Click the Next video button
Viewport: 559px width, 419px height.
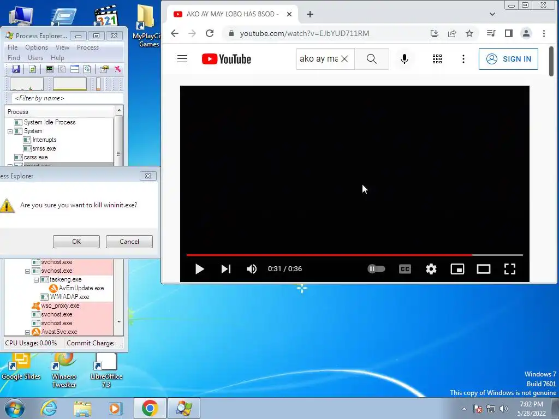click(226, 269)
